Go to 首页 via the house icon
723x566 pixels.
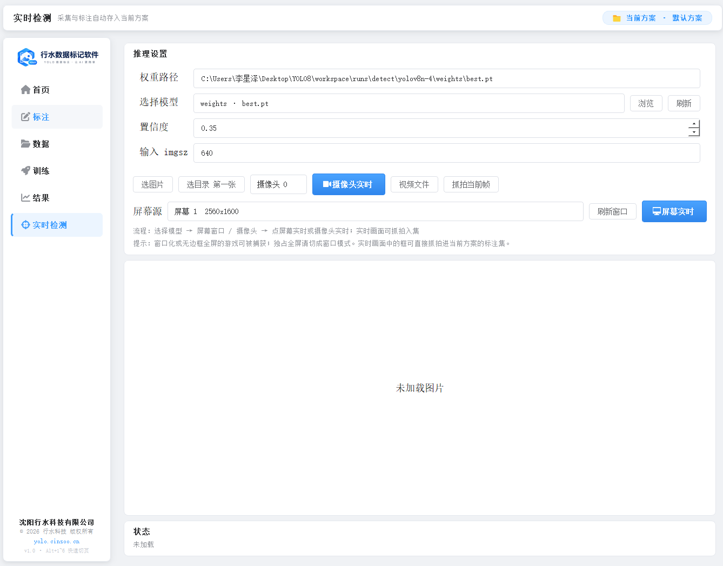(25, 90)
